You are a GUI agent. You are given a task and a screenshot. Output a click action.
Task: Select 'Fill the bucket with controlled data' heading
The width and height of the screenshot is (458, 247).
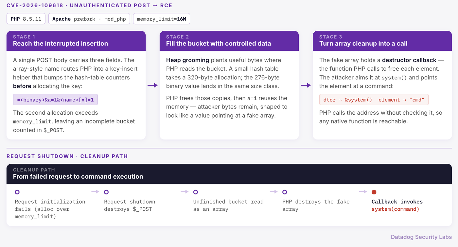pyautogui.click(x=219, y=43)
